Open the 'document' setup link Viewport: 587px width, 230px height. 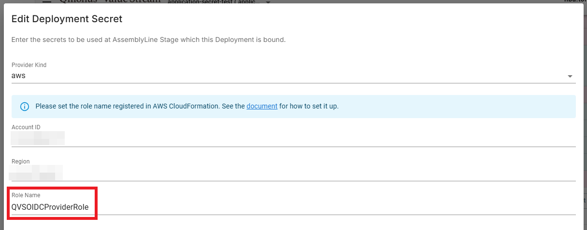pyautogui.click(x=262, y=106)
